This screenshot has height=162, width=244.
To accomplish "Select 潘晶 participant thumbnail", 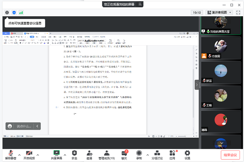I will click(221, 122).
